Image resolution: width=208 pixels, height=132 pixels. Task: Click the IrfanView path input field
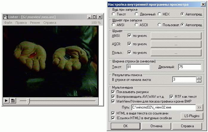coord(164,107)
